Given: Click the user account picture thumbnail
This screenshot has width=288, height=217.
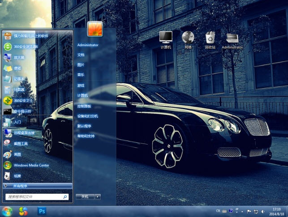Looking at the screenshot, I should click(x=95, y=29).
